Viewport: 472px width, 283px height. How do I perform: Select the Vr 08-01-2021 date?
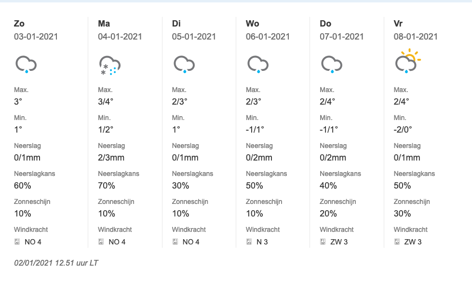tap(416, 37)
